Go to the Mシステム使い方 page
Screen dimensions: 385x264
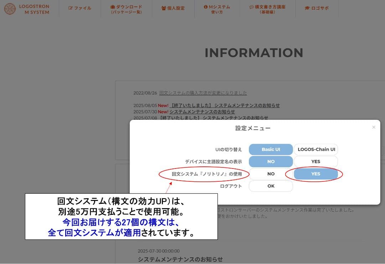click(217, 9)
